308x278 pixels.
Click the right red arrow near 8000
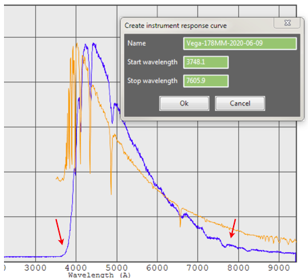pos(233,228)
